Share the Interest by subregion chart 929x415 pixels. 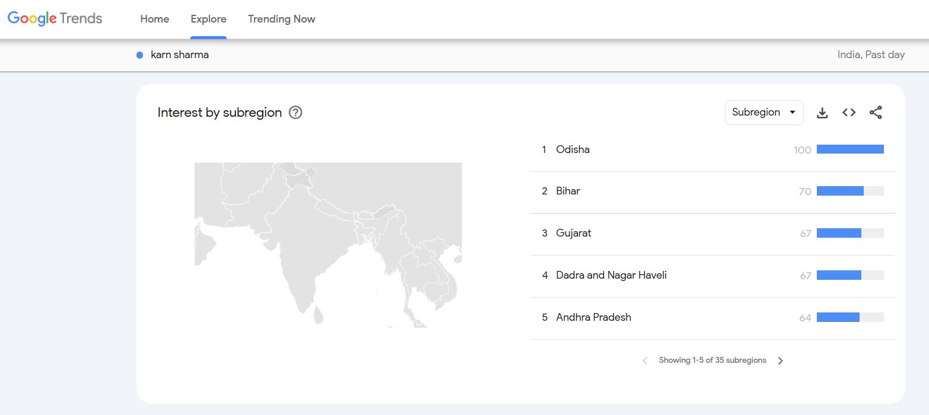click(x=876, y=113)
